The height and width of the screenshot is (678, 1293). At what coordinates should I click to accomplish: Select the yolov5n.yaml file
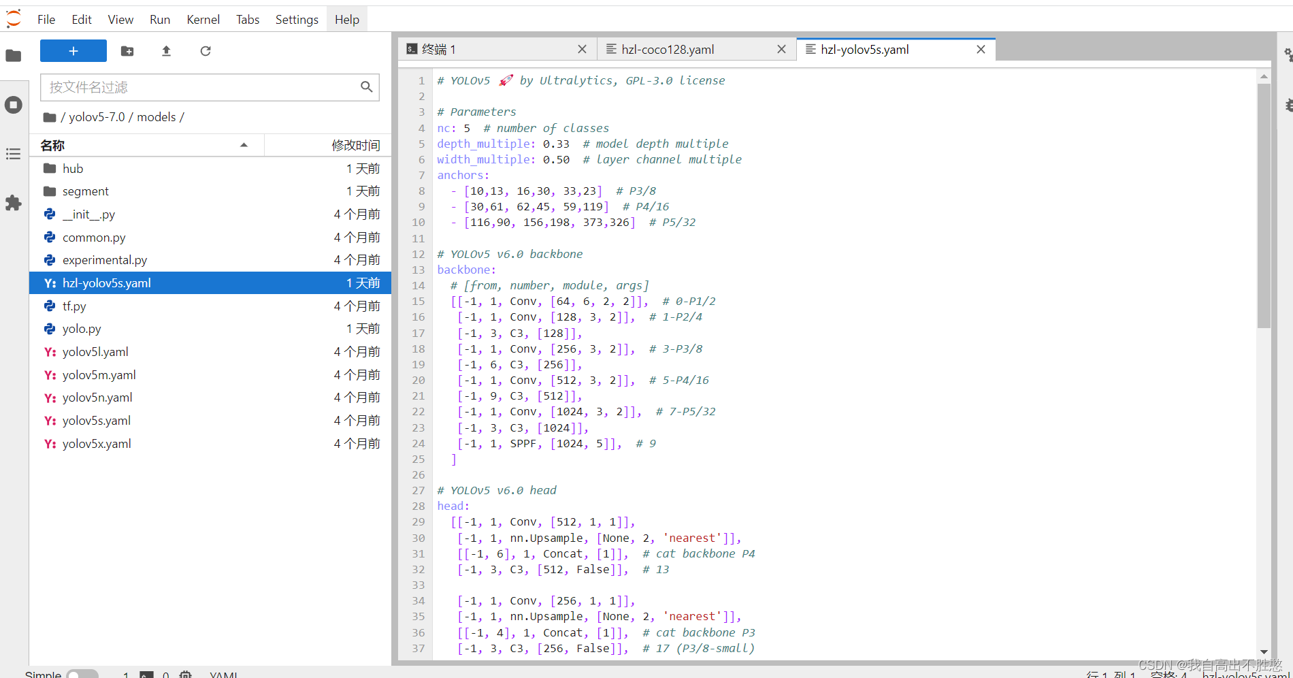pyautogui.click(x=210, y=398)
